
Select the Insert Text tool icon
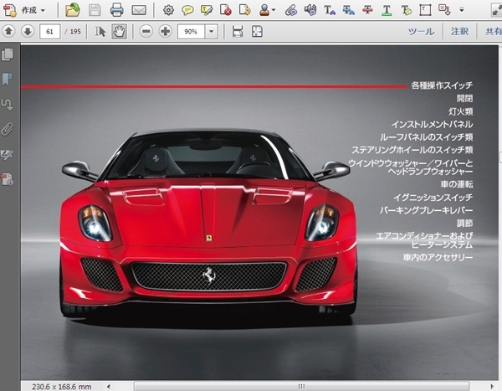pos(330,10)
